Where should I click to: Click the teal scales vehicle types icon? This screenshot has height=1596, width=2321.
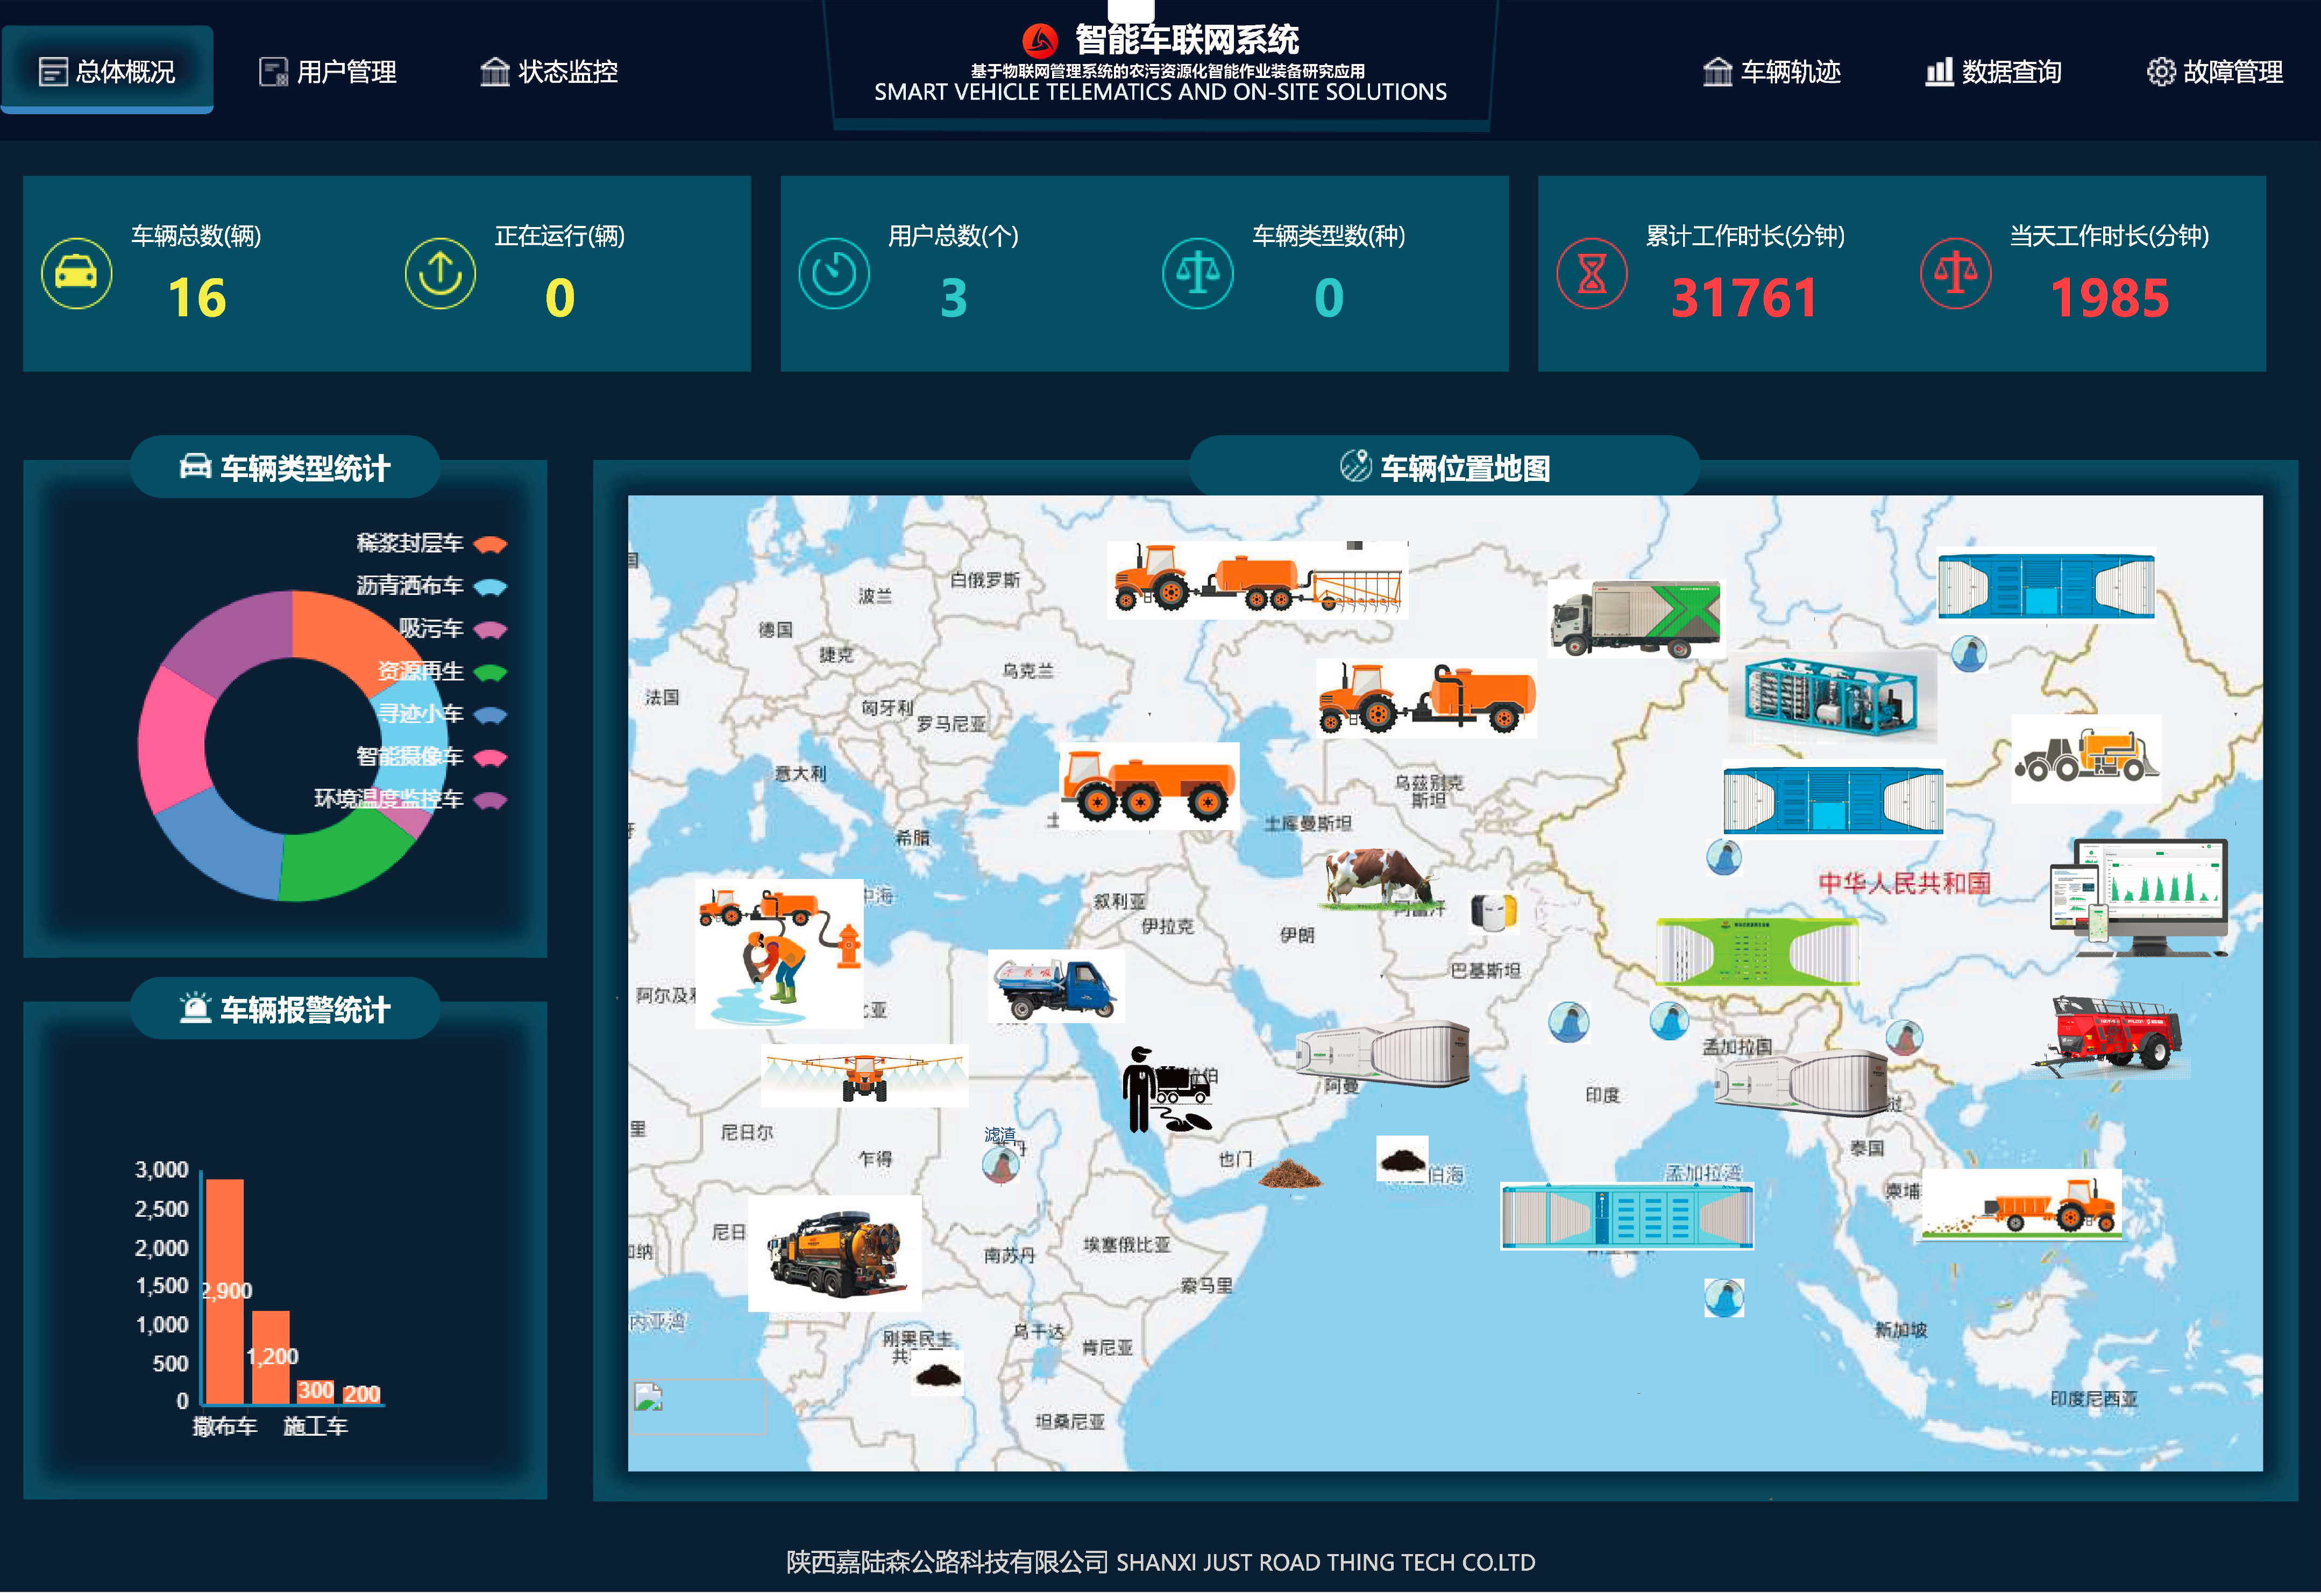[1197, 273]
